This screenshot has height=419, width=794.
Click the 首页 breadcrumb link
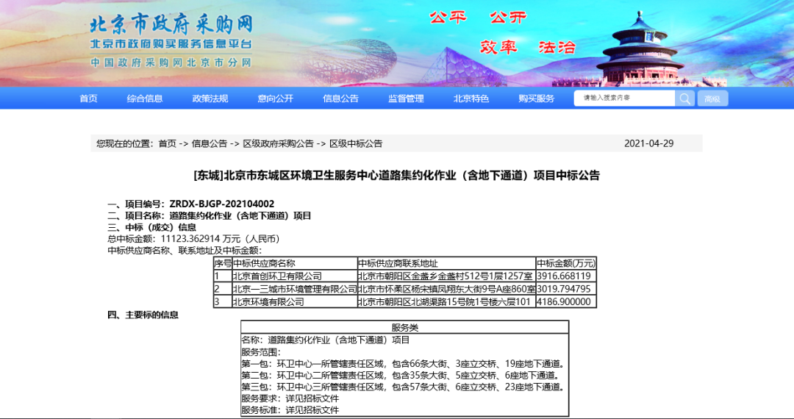click(x=167, y=144)
